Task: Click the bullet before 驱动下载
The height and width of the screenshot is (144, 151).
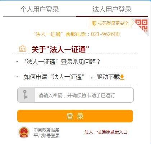Action: point(92,78)
